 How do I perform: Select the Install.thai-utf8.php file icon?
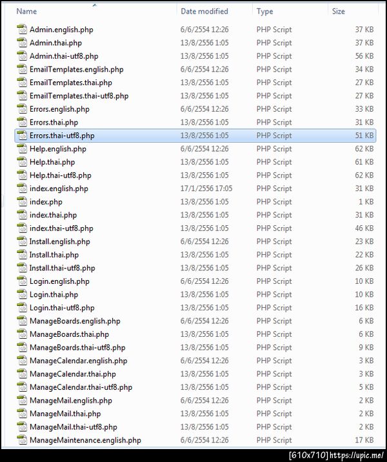pyautogui.click(x=22, y=268)
